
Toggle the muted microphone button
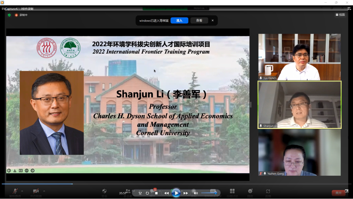coord(15,191)
